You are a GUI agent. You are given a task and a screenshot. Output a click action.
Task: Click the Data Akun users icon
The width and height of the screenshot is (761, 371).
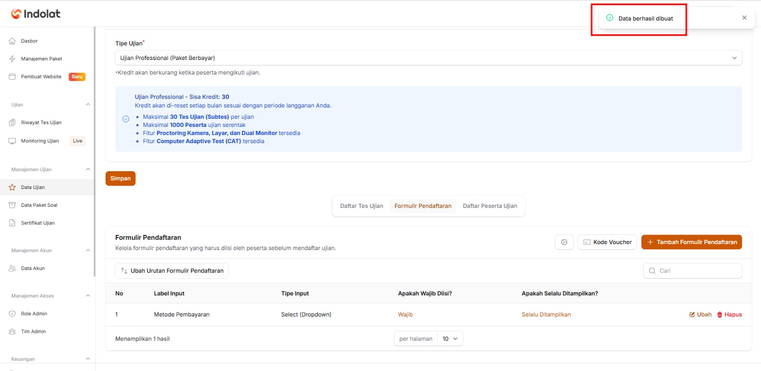coord(12,268)
